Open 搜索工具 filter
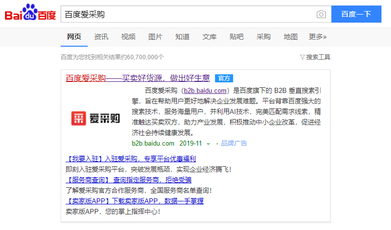The width and height of the screenshot is (391, 230). (x=315, y=57)
